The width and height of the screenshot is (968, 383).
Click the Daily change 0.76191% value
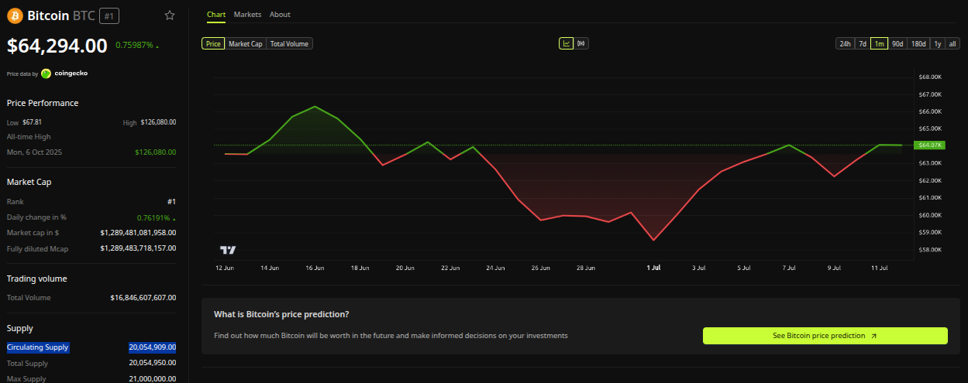[154, 217]
